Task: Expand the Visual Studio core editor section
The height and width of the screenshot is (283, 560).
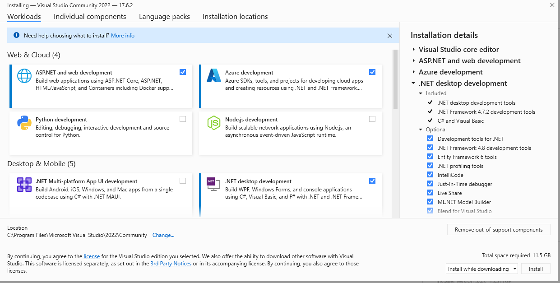Action: pos(414,50)
